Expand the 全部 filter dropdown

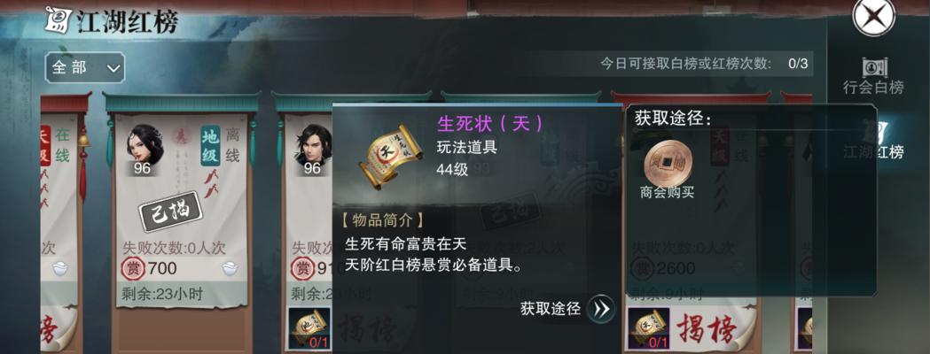tap(85, 67)
